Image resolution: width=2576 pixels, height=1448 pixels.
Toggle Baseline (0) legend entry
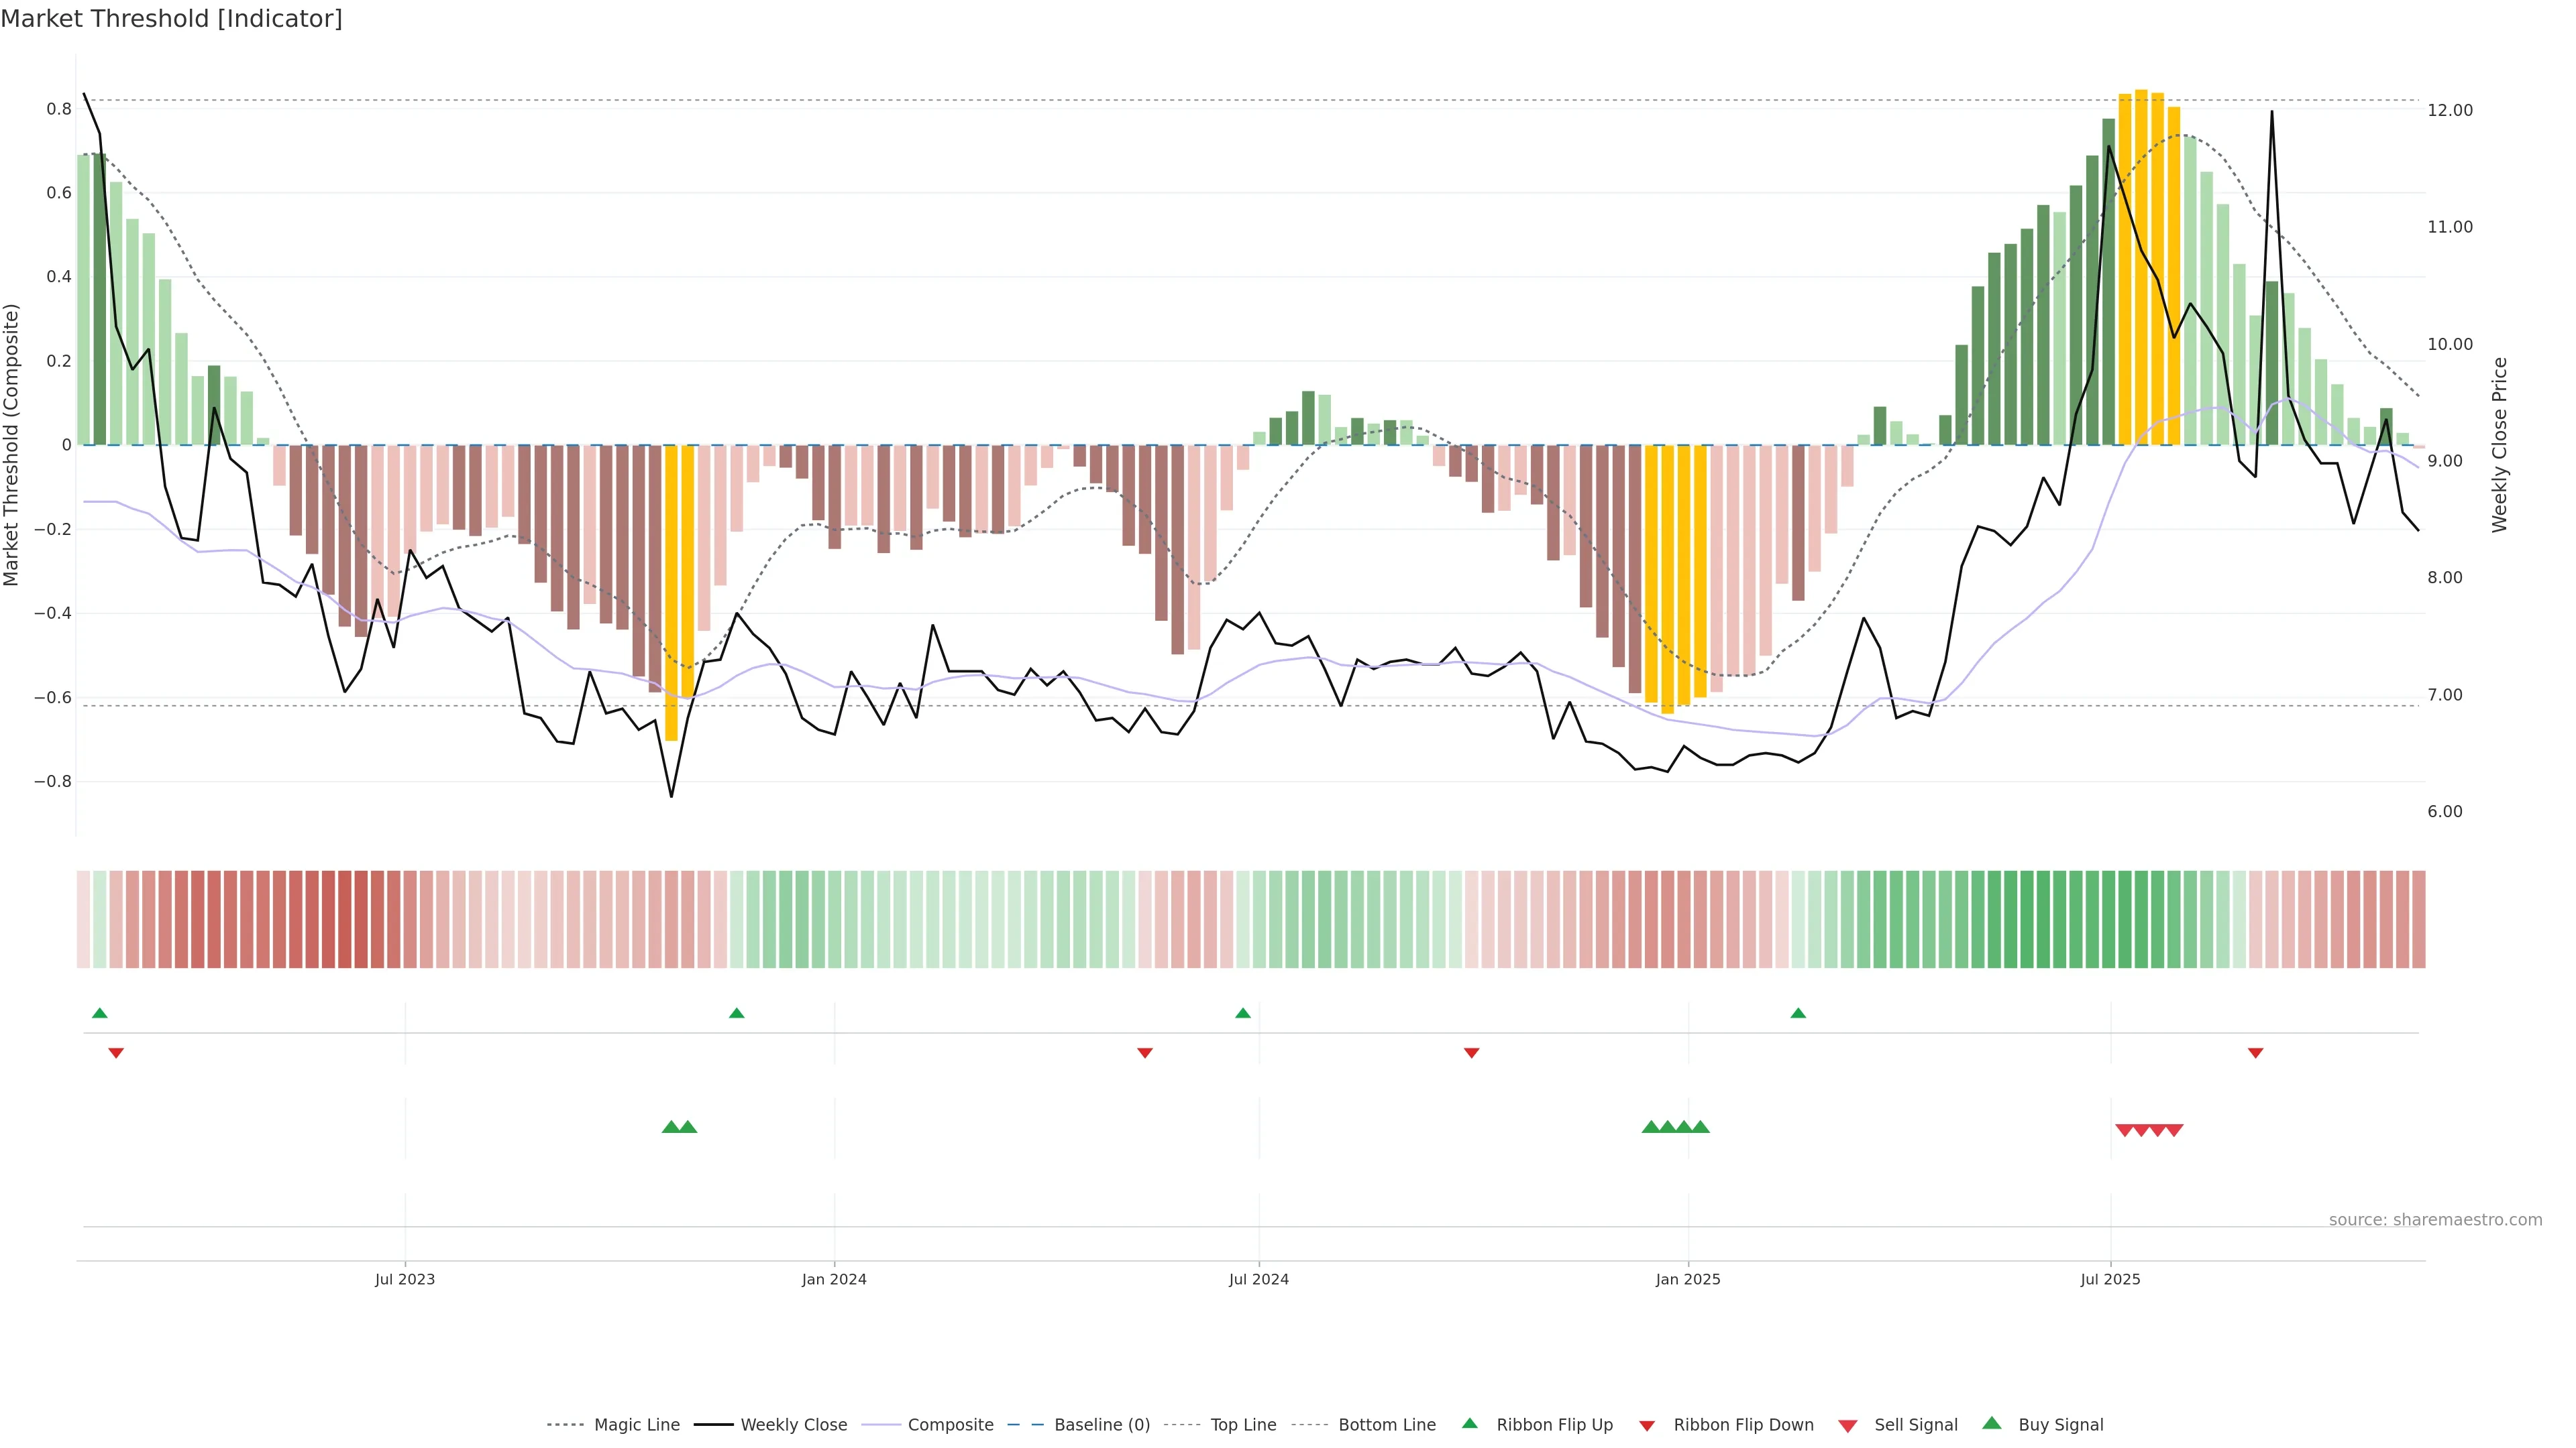click(x=1101, y=1425)
